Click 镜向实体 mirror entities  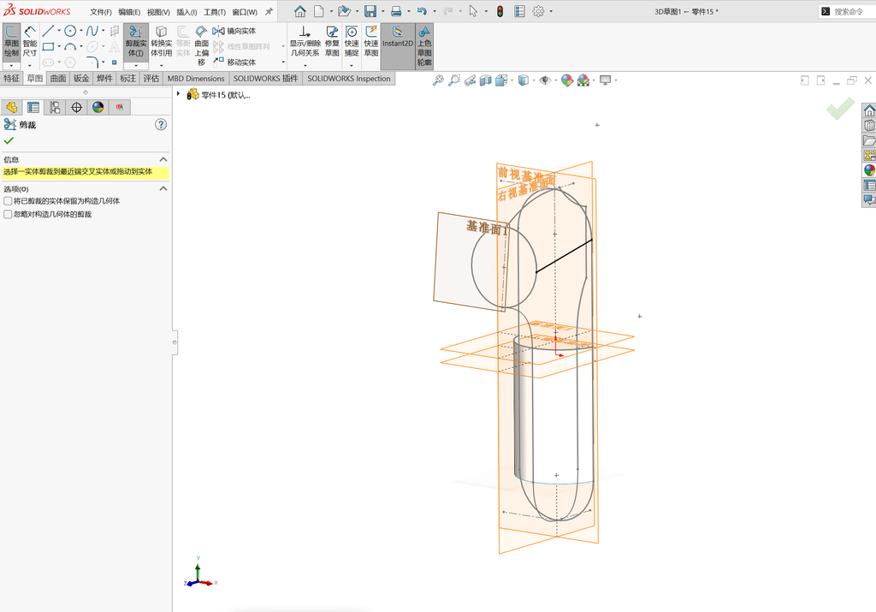point(234,31)
